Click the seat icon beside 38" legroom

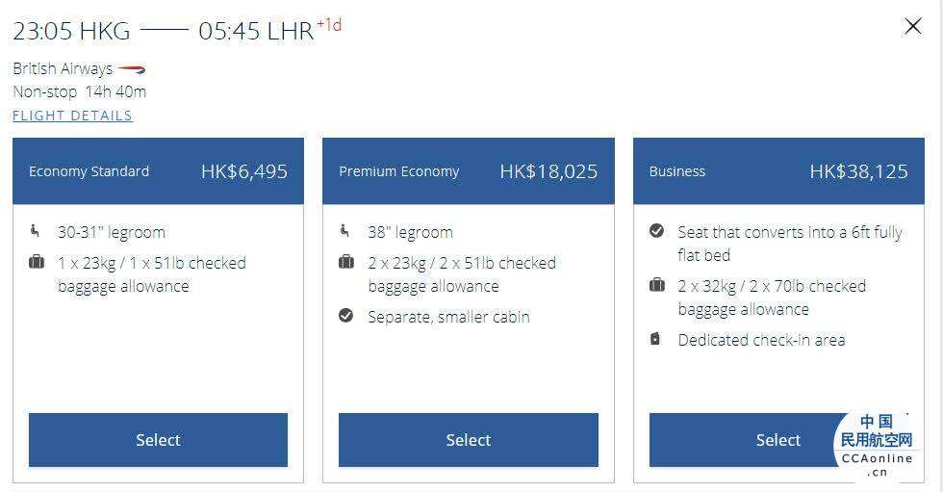[344, 231]
